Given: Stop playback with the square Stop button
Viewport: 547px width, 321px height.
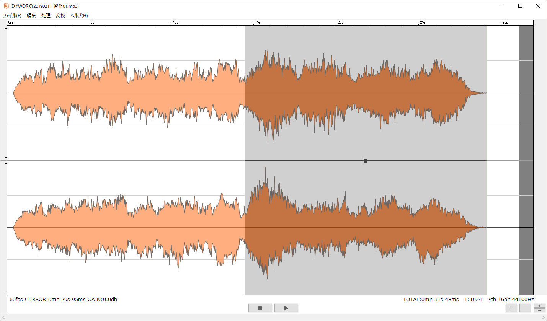Looking at the screenshot, I should (x=260, y=308).
